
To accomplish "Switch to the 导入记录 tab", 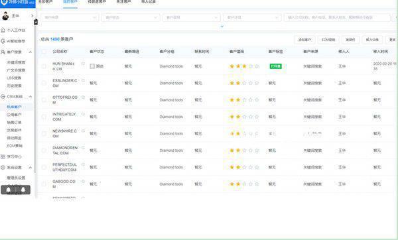I will [148, 2].
